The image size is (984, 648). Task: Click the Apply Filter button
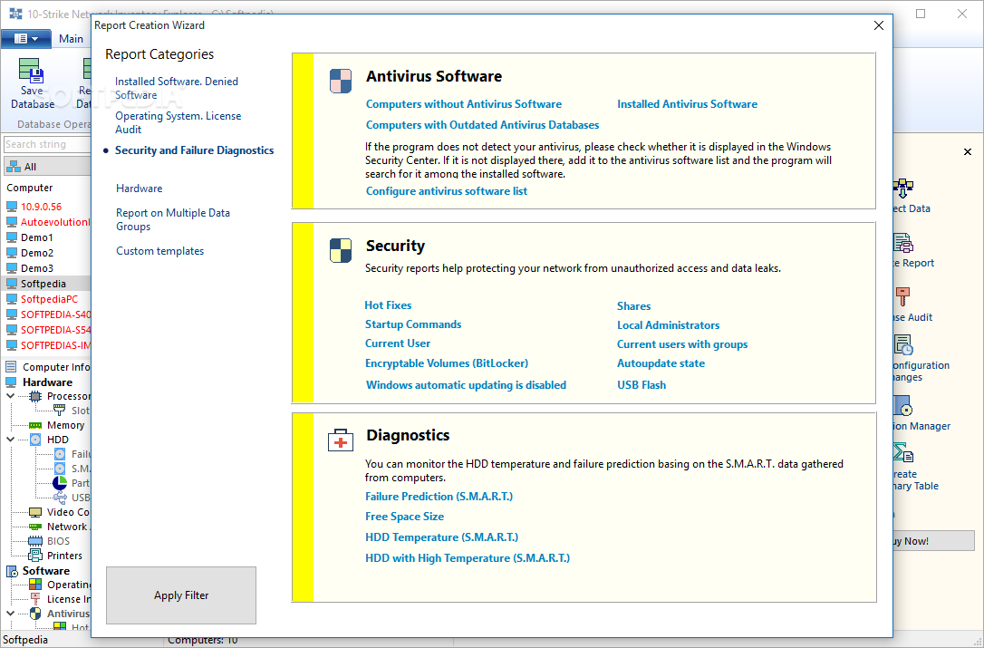pyautogui.click(x=180, y=595)
